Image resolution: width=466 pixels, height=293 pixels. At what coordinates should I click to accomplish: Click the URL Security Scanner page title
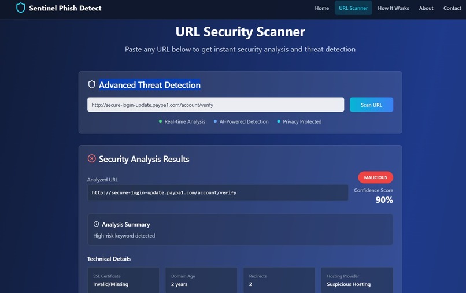[240, 32]
